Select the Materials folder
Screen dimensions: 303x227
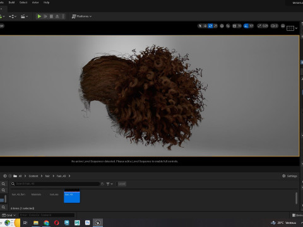click(36, 194)
